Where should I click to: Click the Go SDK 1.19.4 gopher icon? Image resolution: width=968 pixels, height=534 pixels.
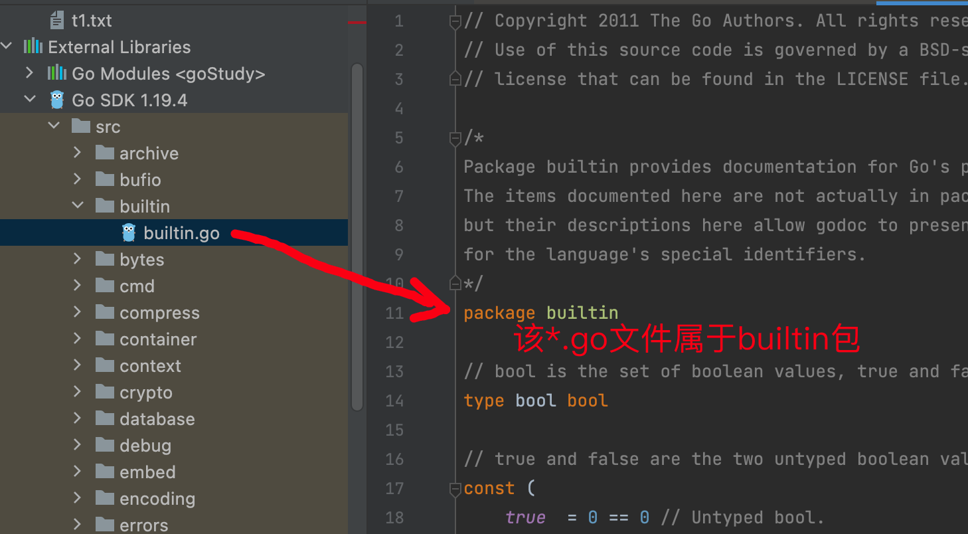coord(57,100)
